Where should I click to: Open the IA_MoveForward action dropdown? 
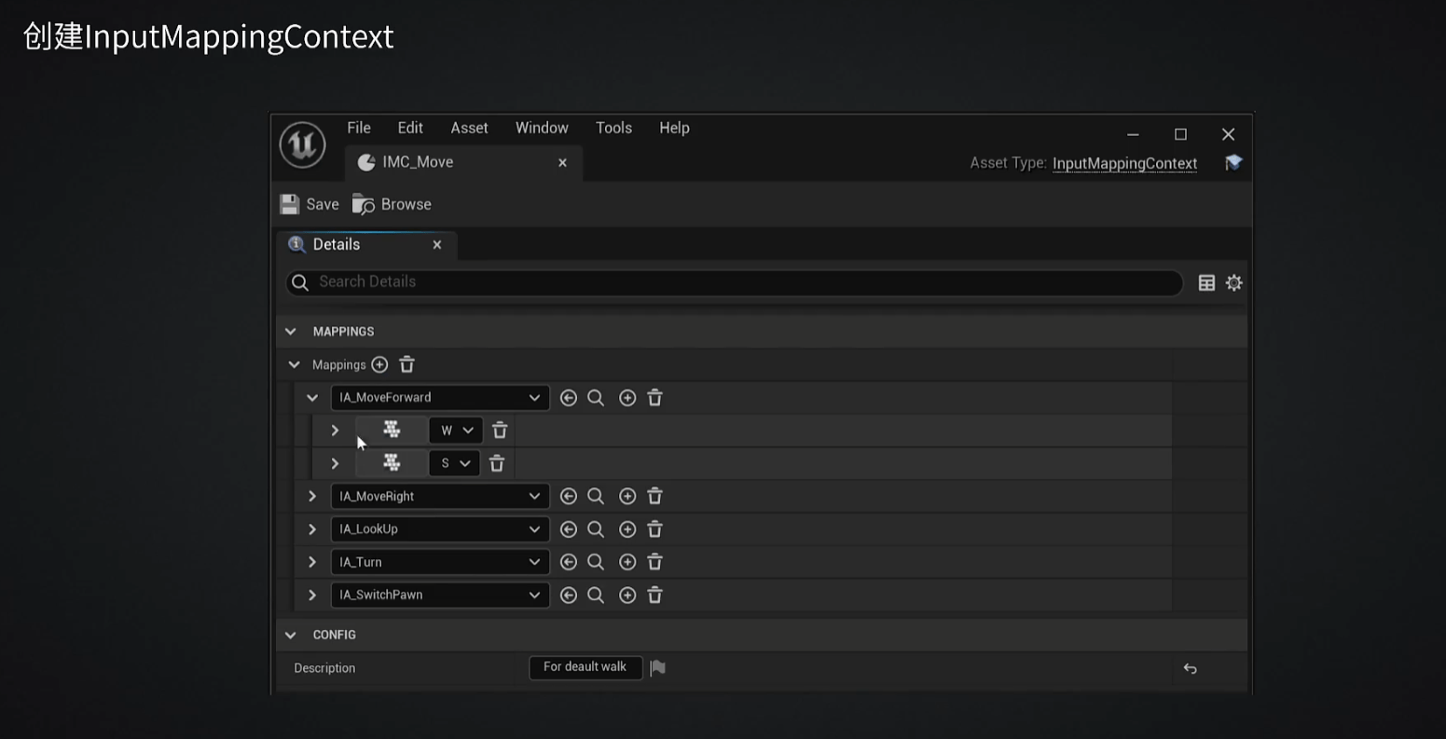[439, 398]
